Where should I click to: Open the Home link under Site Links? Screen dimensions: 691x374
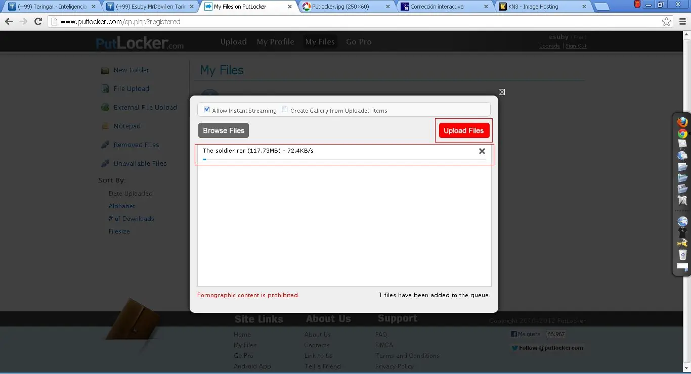click(242, 335)
